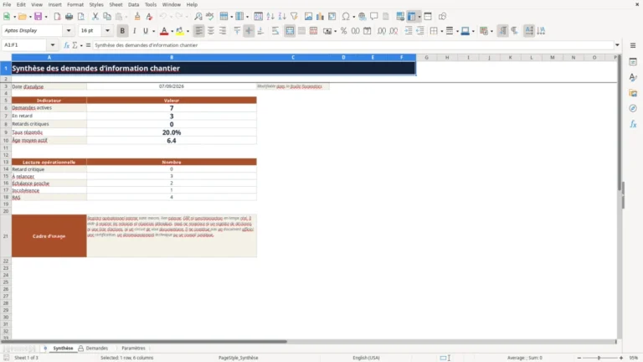Open the sidebar settings hamburger menu
Viewport: 643px width, 362px height.
coord(633,45)
